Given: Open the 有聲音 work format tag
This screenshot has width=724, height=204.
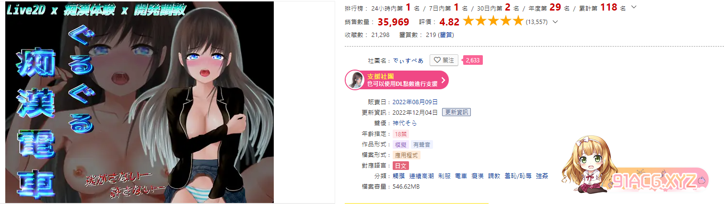Looking at the screenshot, I should [421, 144].
